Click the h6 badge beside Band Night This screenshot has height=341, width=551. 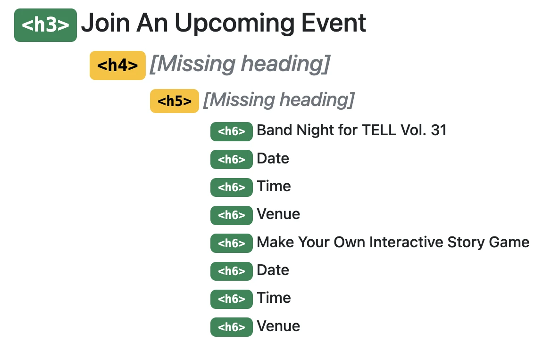(231, 131)
